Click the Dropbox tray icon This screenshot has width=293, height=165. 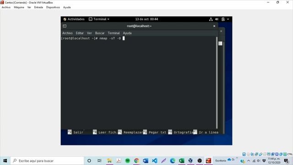(x=264, y=161)
